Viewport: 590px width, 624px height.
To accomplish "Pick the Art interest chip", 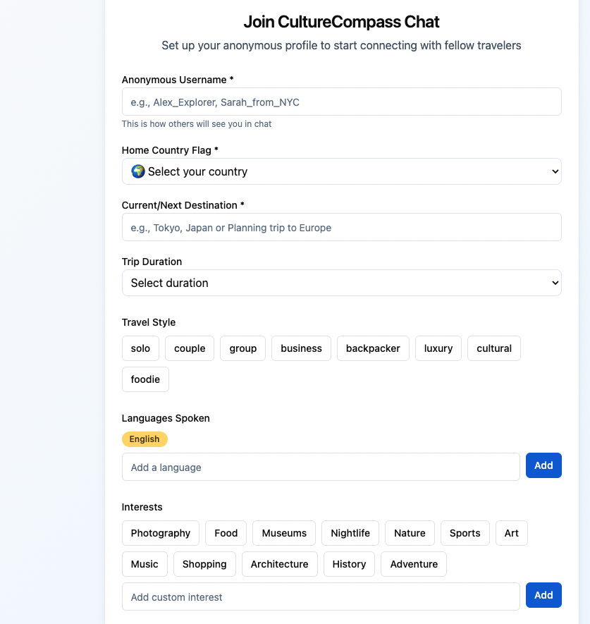I will (x=512, y=533).
